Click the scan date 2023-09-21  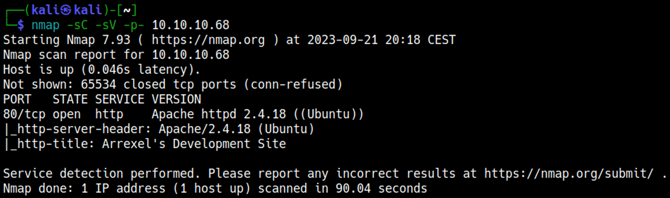[x=342, y=40]
